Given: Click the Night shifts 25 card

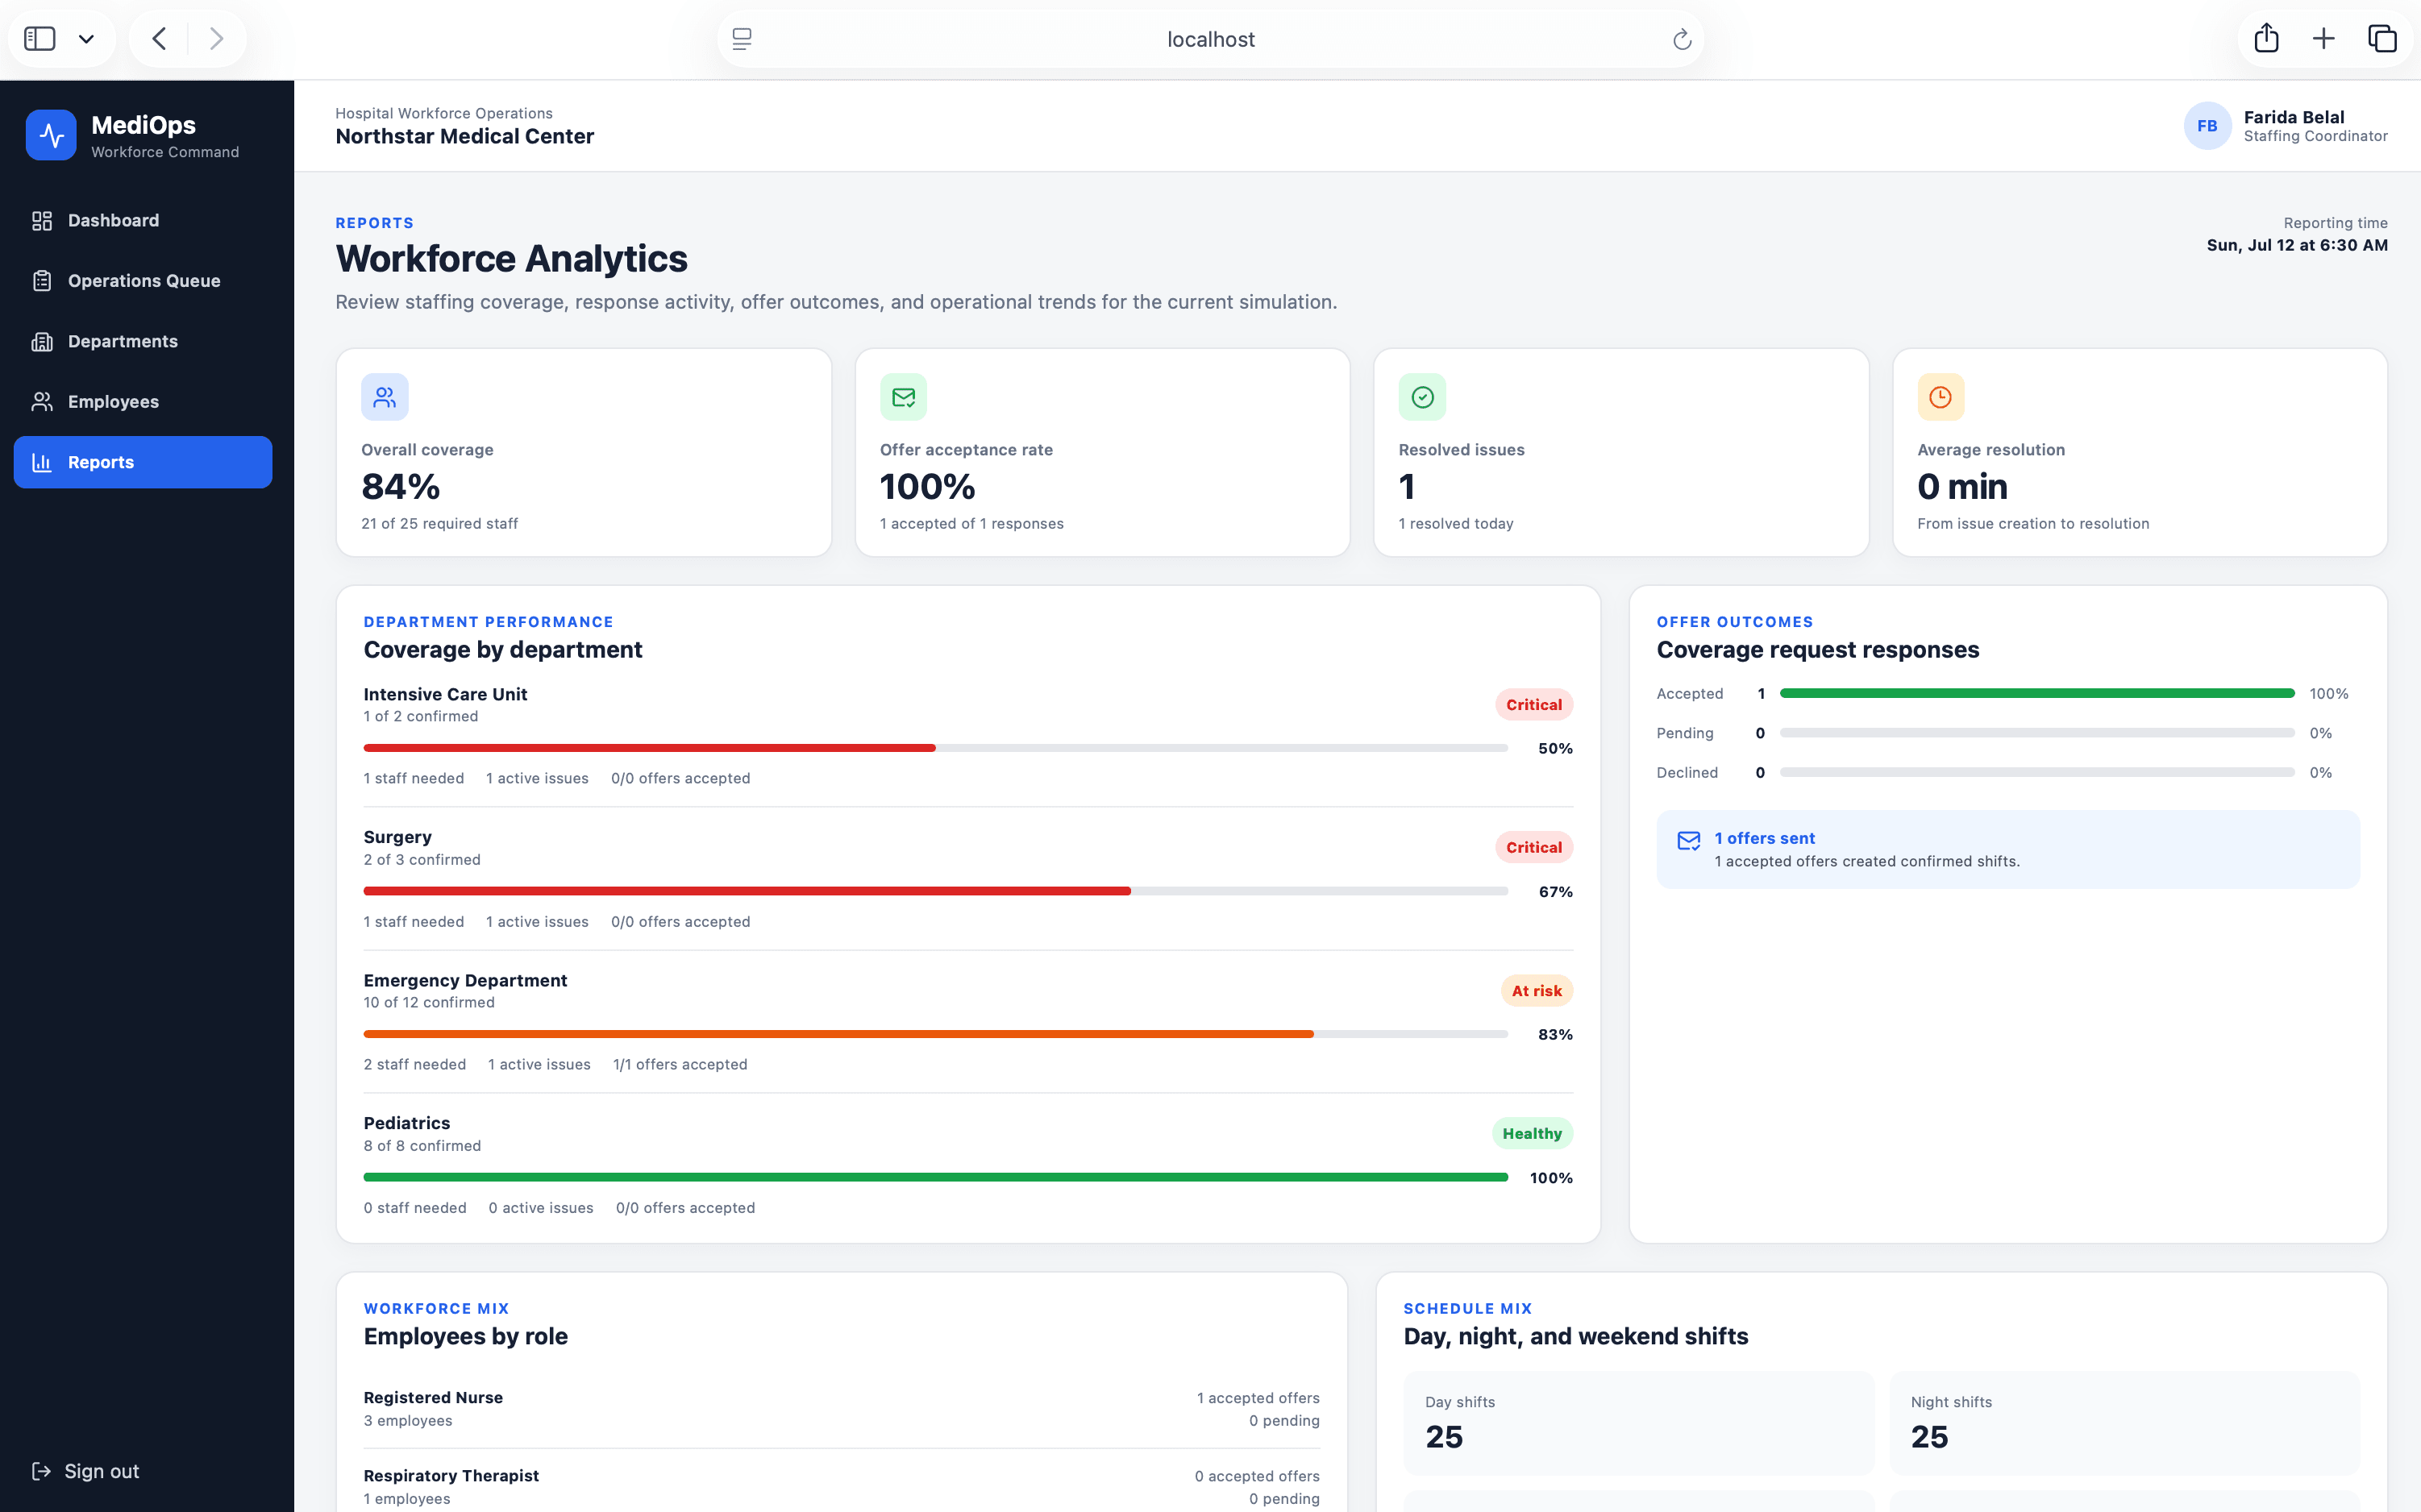Looking at the screenshot, I should [2124, 1422].
